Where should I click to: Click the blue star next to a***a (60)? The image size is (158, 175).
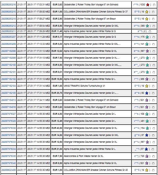(x=147, y=93)
